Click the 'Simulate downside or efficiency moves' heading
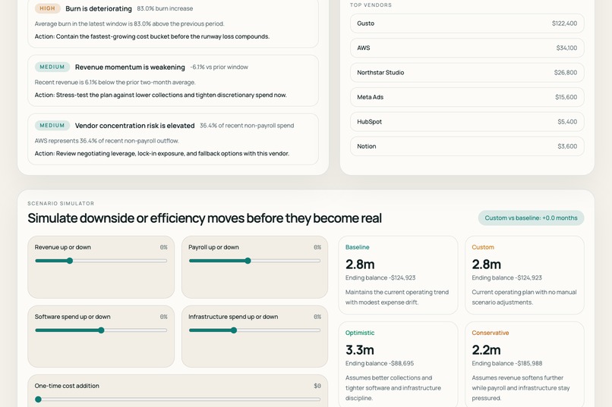 (x=204, y=218)
